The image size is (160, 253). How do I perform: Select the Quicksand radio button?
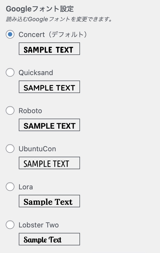coord(10,72)
